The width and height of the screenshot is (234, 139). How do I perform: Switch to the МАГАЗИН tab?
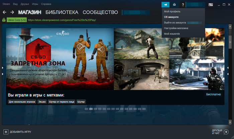(30, 12)
